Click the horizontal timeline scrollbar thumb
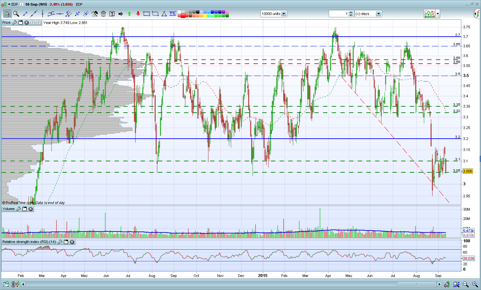The width and height of the screenshot is (481, 290). 417,284
